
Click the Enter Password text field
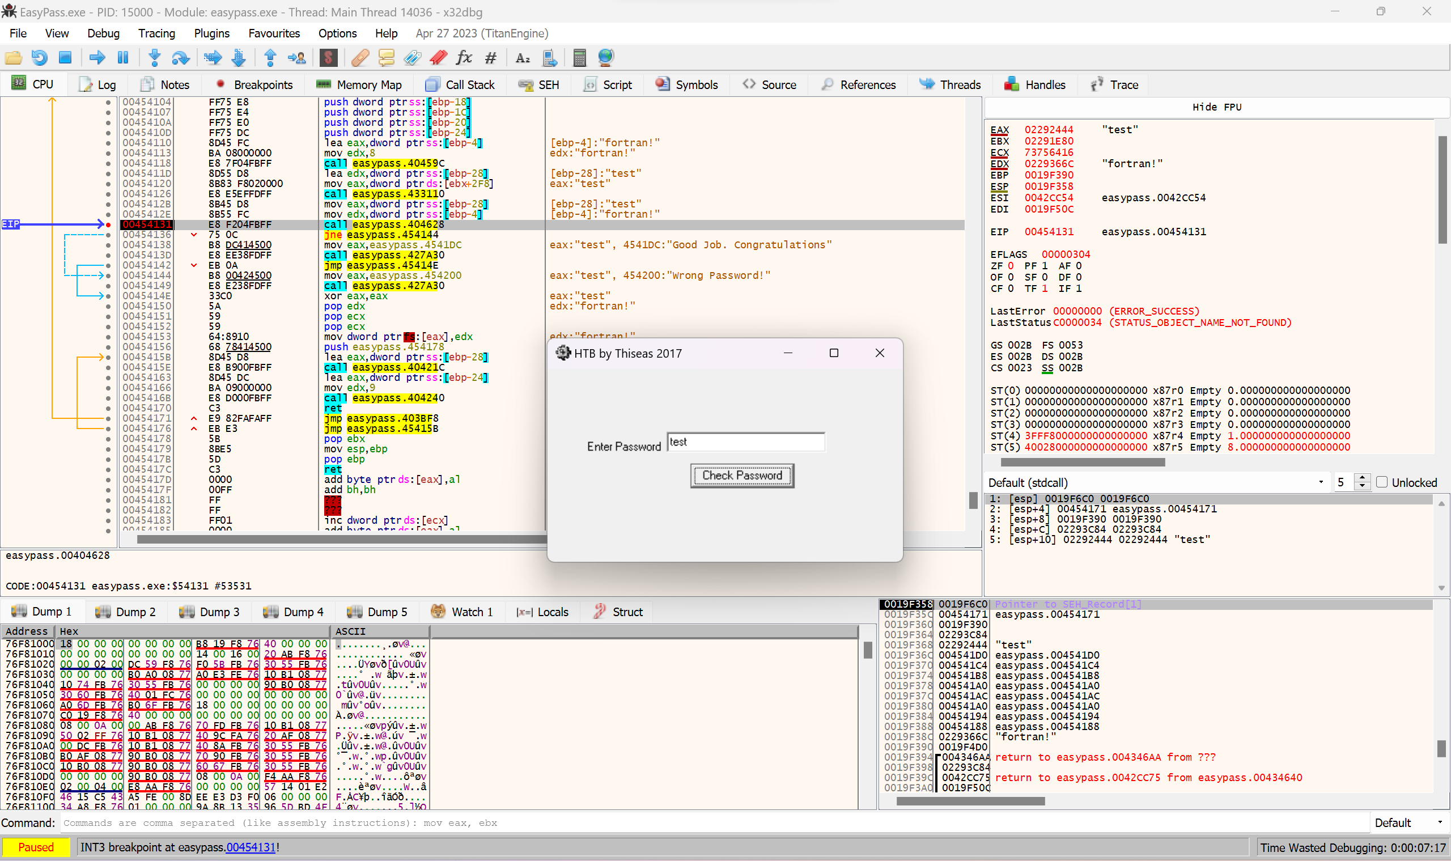(x=745, y=442)
